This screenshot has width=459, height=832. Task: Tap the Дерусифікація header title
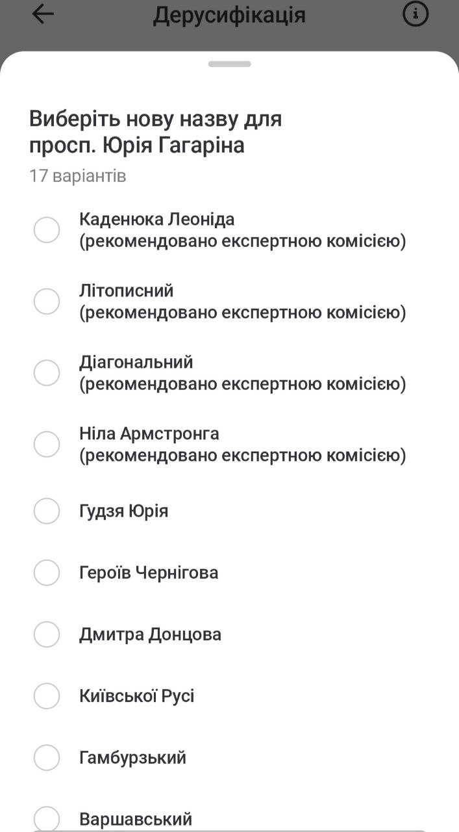tap(229, 15)
